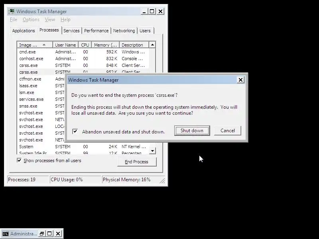Click the Shut down button

point(192,131)
